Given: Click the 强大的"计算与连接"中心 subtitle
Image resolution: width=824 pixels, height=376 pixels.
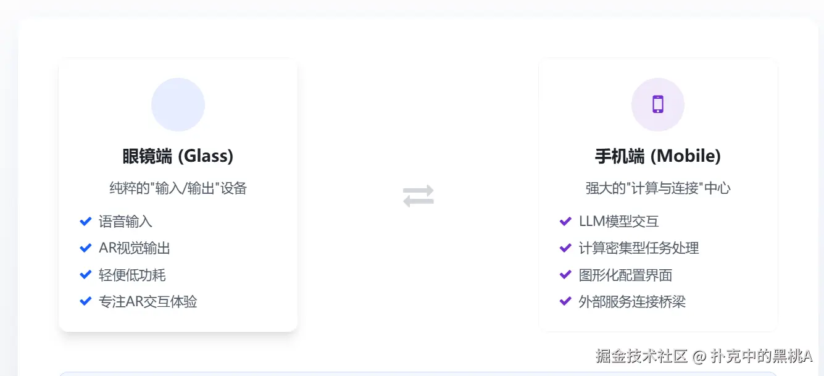Looking at the screenshot, I should 657,188.
